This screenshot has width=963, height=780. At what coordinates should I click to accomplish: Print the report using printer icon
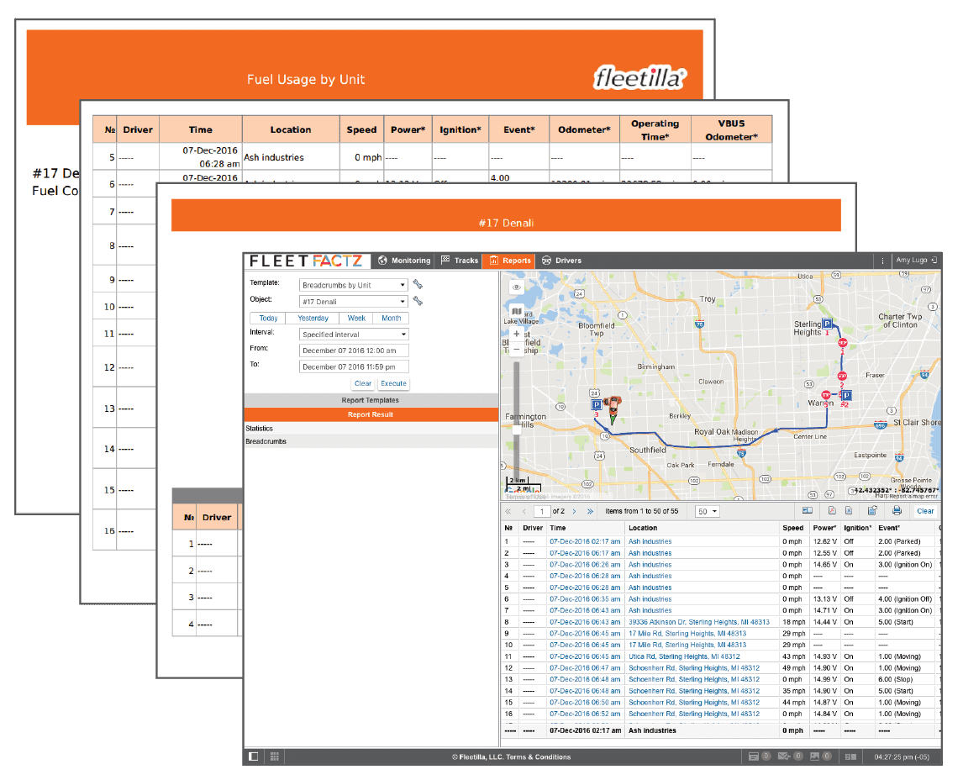897,511
